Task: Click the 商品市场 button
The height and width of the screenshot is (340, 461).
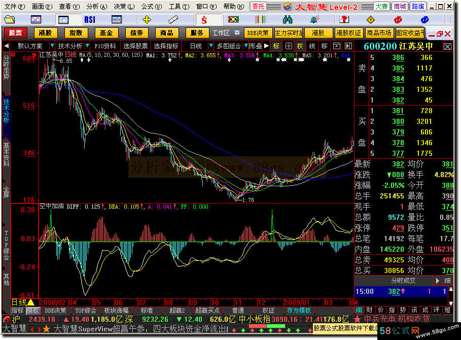Action: tap(379, 33)
